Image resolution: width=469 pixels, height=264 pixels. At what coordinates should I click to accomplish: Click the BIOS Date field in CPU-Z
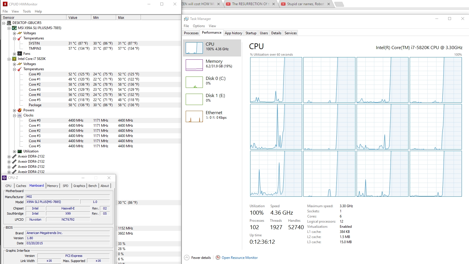[68, 243]
